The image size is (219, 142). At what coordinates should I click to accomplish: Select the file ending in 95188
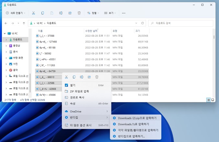click(x=92, y=48)
